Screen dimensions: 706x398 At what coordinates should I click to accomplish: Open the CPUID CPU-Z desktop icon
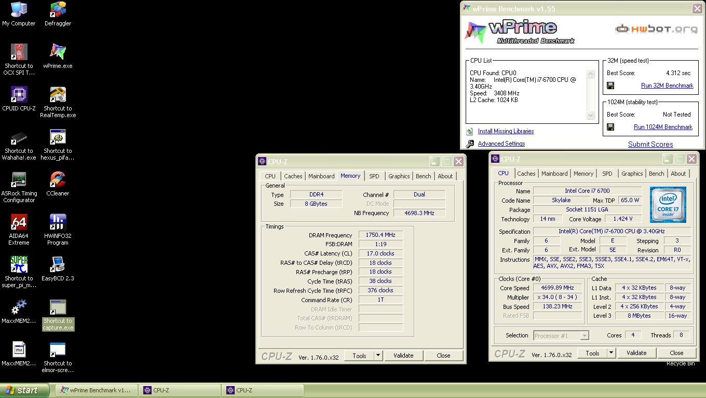point(19,94)
